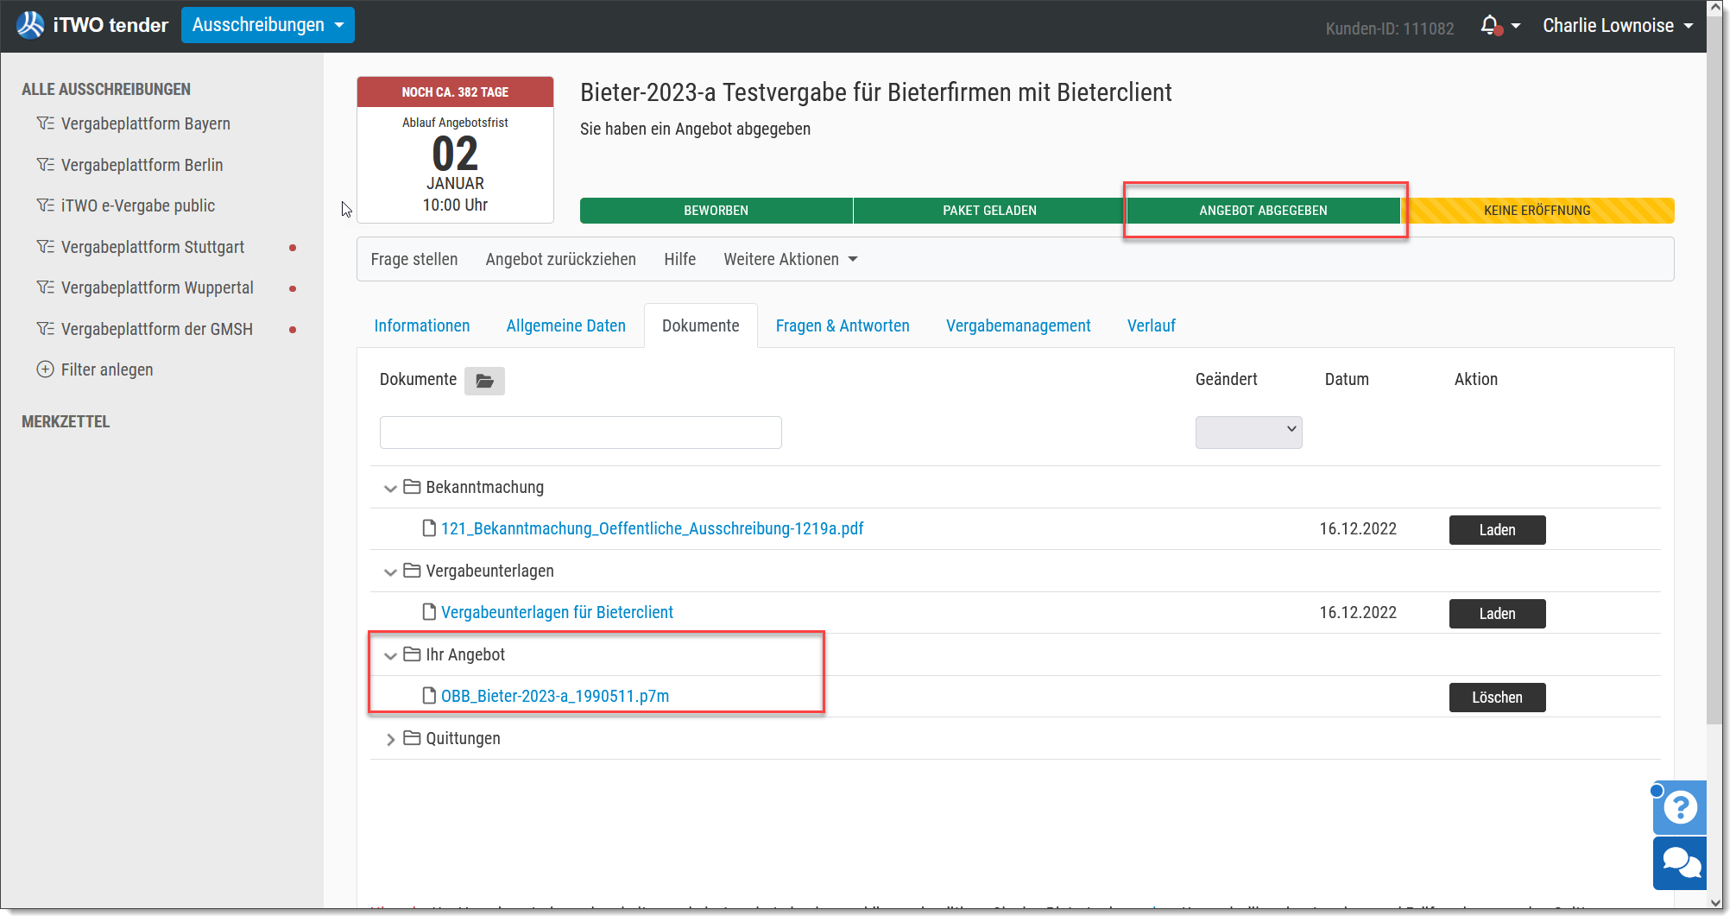The width and height of the screenshot is (1736, 922).
Task: Click the iTWO tender logo icon
Action: pos(30,25)
